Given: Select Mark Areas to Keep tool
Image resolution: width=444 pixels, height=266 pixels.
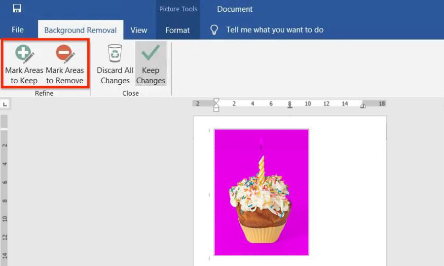Looking at the screenshot, I should tap(24, 64).
